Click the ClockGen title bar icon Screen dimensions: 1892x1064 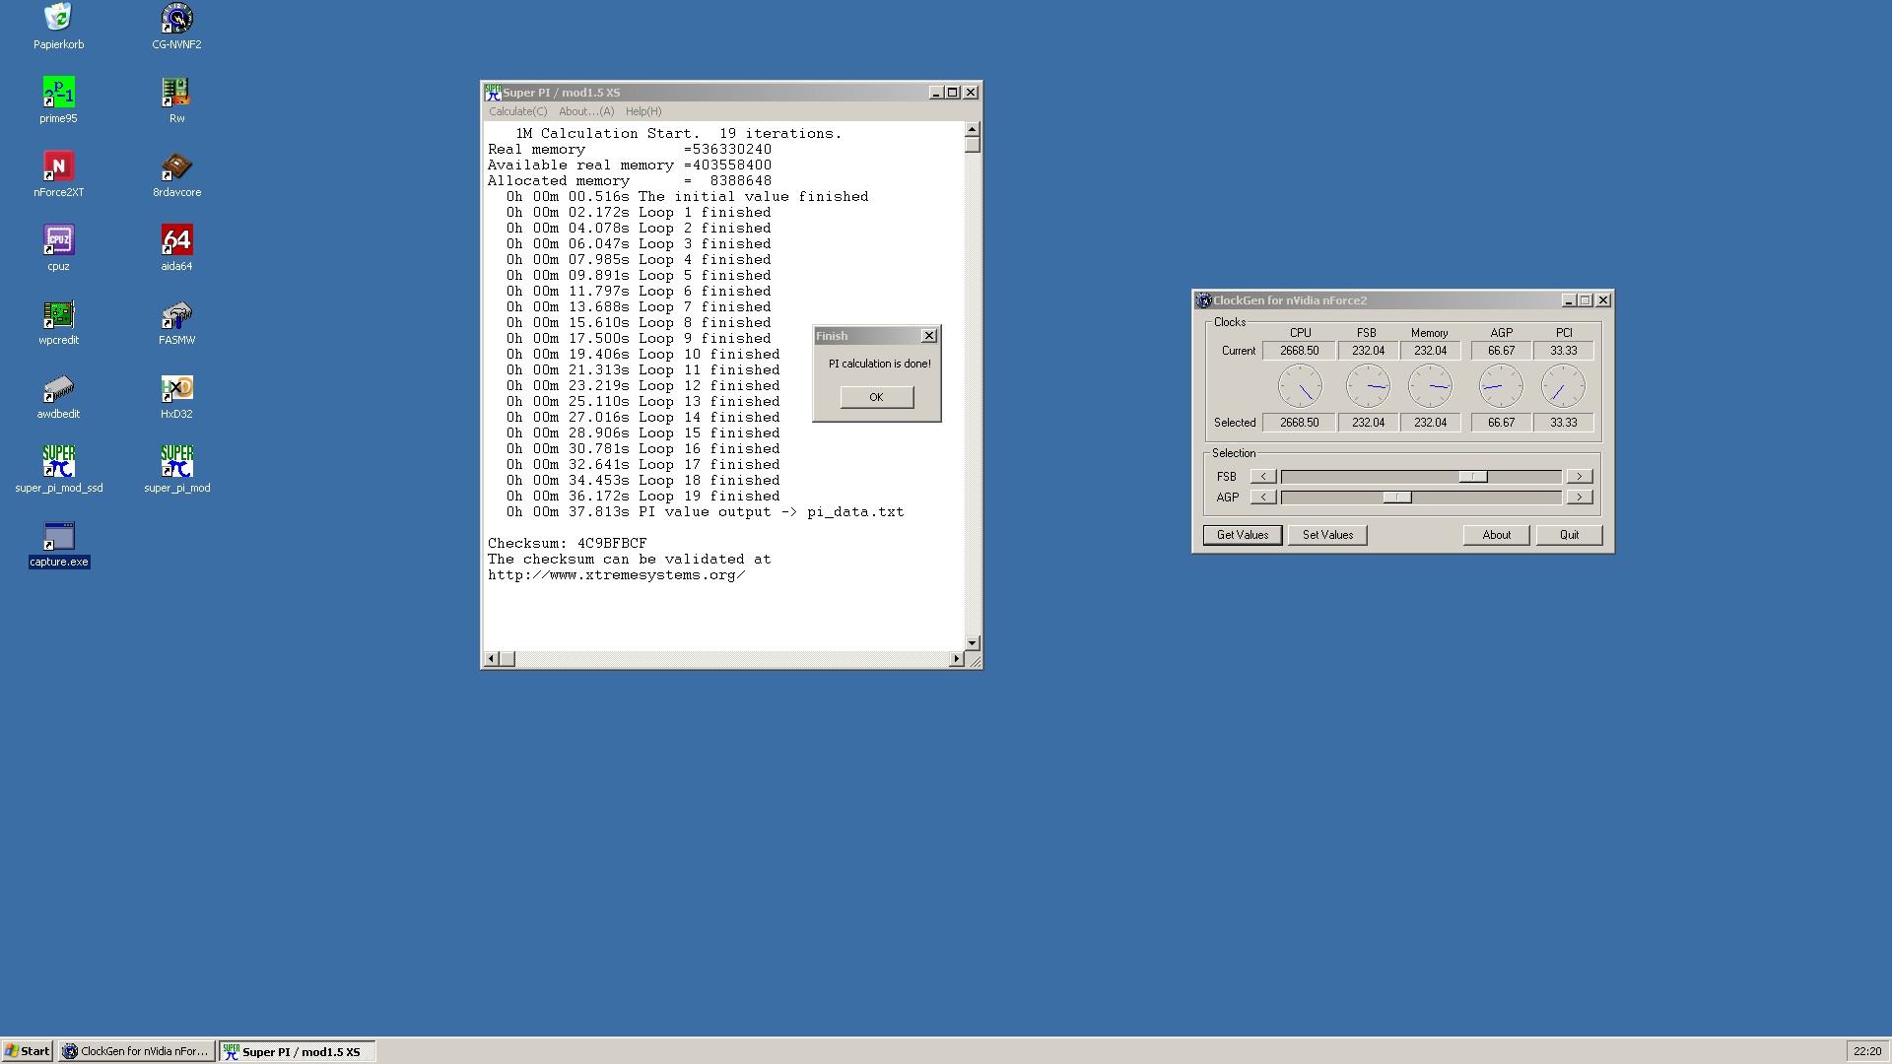click(x=1203, y=300)
